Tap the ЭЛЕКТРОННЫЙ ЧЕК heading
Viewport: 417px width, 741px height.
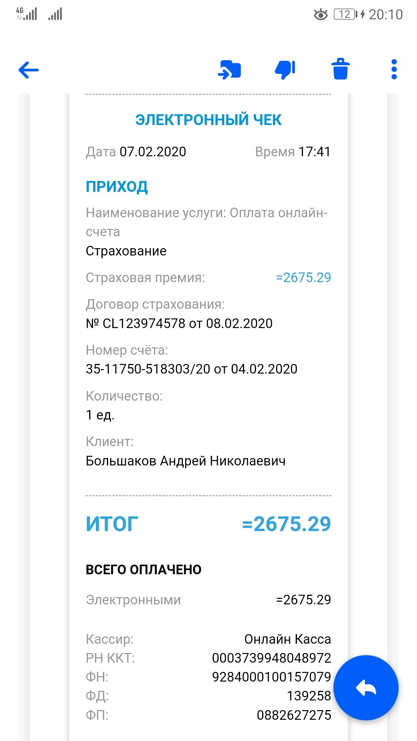tap(208, 120)
